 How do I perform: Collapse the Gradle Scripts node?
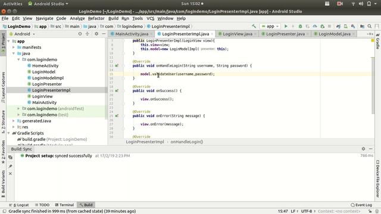coord(9,133)
